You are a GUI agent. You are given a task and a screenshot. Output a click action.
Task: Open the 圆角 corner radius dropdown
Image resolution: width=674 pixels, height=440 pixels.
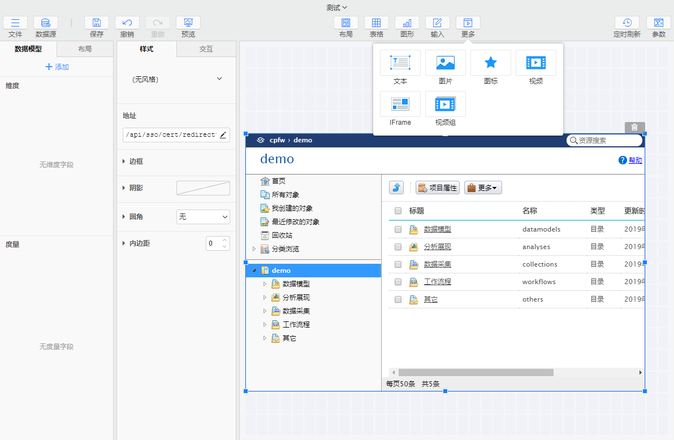[x=203, y=216]
